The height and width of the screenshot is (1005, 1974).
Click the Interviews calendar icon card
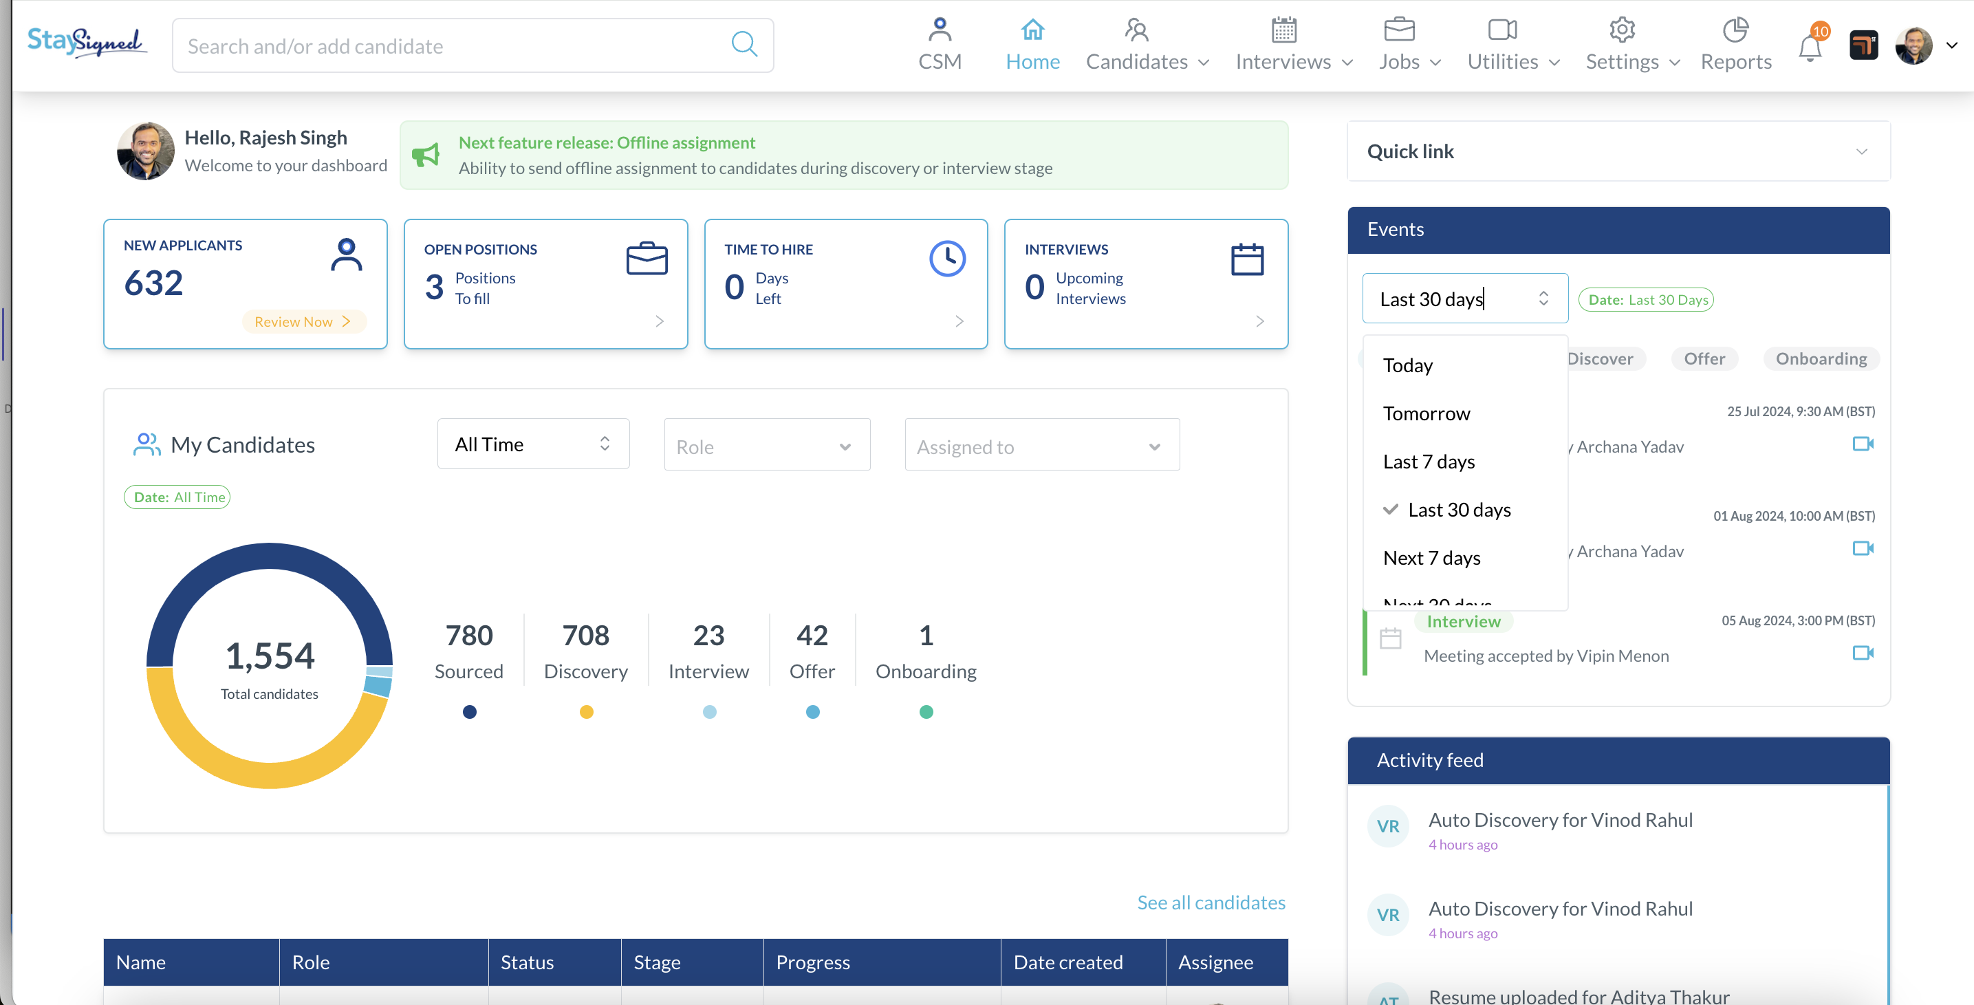tap(1247, 260)
